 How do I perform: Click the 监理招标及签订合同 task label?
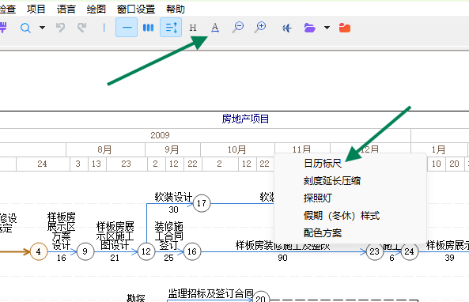(x=211, y=293)
